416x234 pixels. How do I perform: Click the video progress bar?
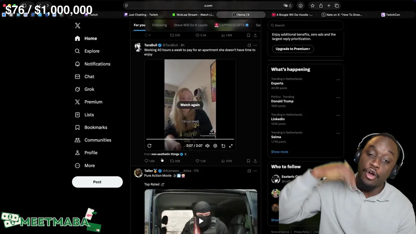pos(190,139)
